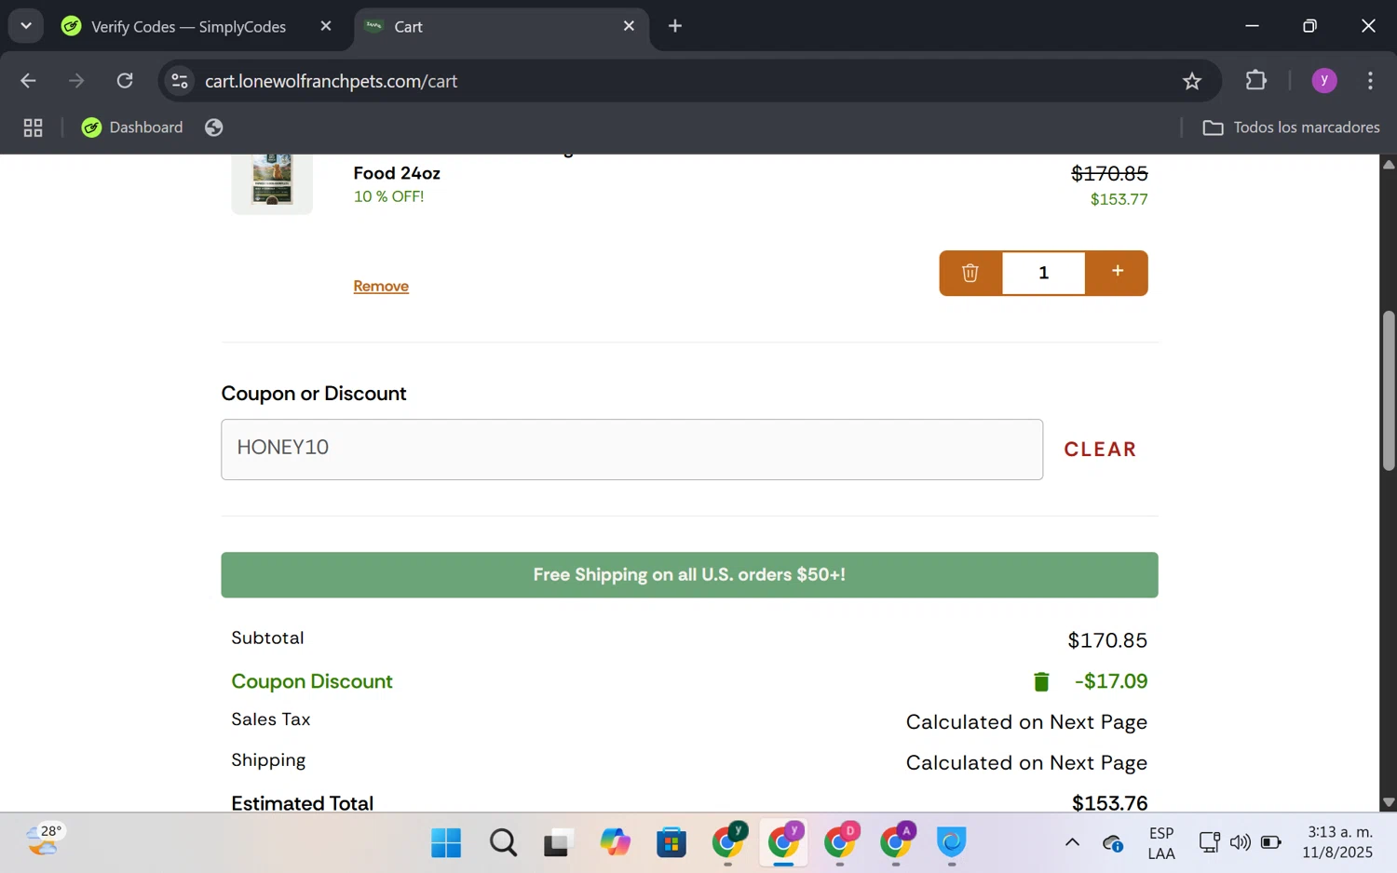The image size is (1397, 873).
Task: Click the scrollbar down arrow
Action: pos(1389,802)
